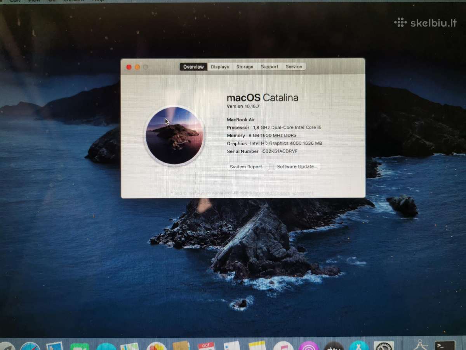
Task: Open Messages in the Dock
Action: click(106, 346)
